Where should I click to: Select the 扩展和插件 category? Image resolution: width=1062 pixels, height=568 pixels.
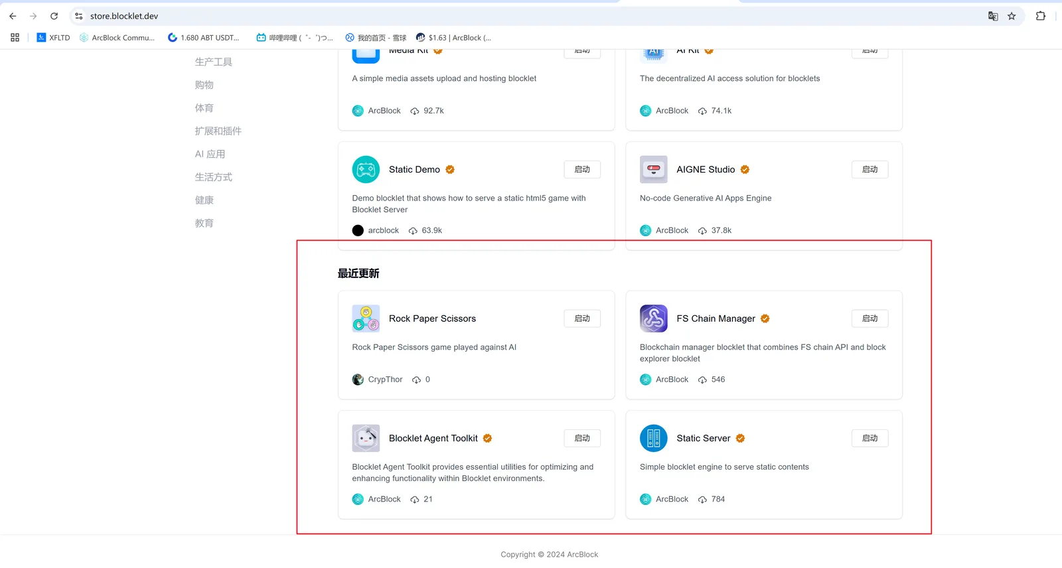(218, 131)
